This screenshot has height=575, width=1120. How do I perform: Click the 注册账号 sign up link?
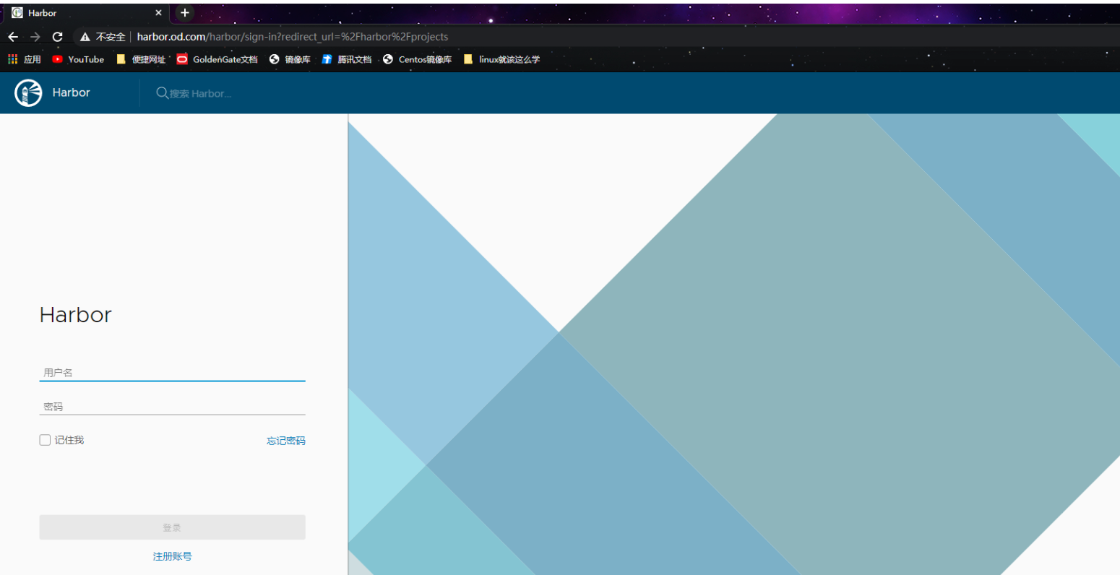coord(172,556)
